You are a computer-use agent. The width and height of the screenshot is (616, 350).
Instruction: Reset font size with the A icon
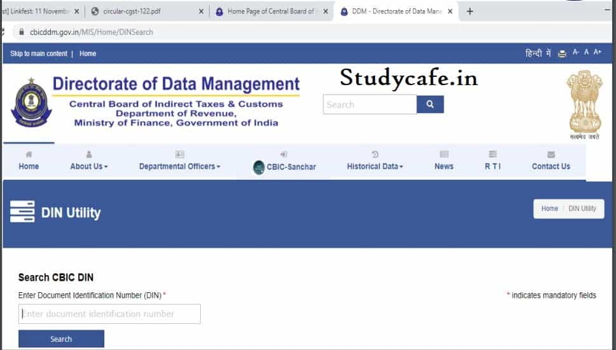click(586, 52)
